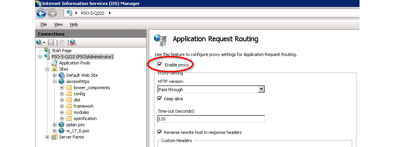Collapse the PSO-S-Q222 server node

click(40, 57)
